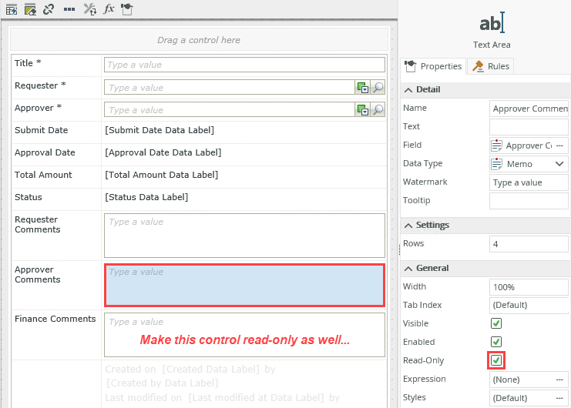
Task: Click the broken chain unbind icon
Action: click(49, 9)
